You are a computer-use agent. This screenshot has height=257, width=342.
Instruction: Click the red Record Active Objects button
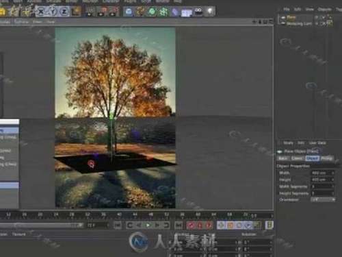(x=191, y=225)
